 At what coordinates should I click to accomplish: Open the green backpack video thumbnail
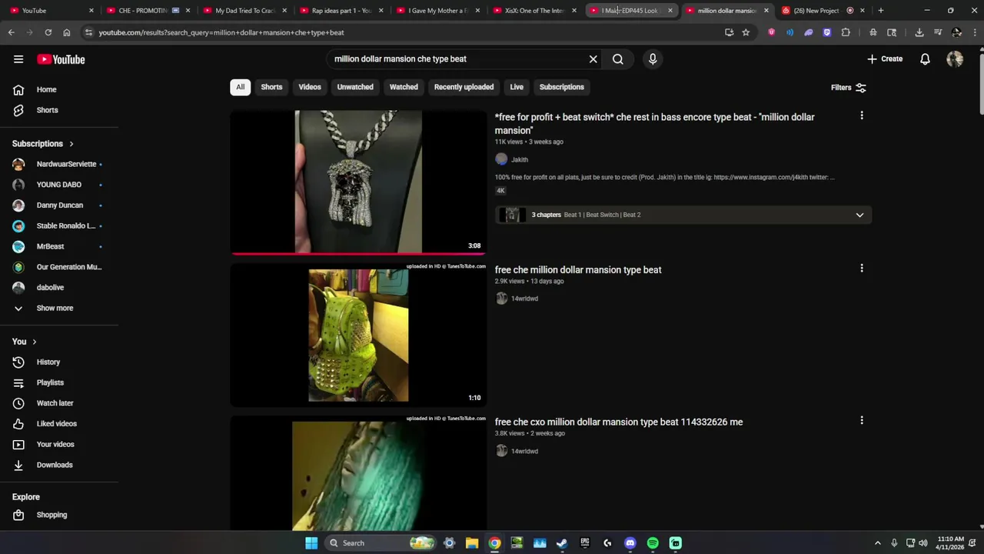click(x=358, y=335)
